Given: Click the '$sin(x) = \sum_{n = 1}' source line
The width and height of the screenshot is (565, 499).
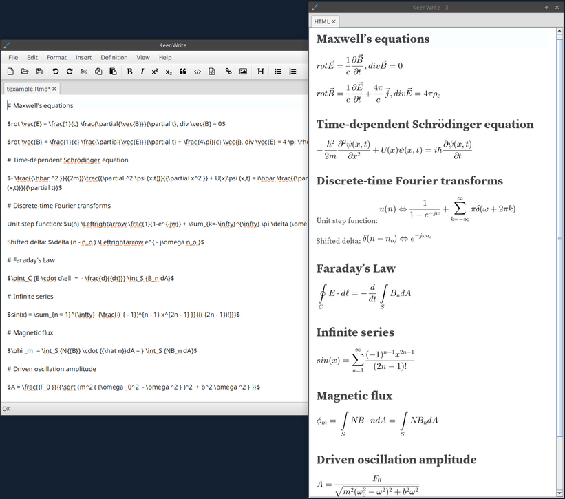Looking at the screenshot, I should (123, 315).
